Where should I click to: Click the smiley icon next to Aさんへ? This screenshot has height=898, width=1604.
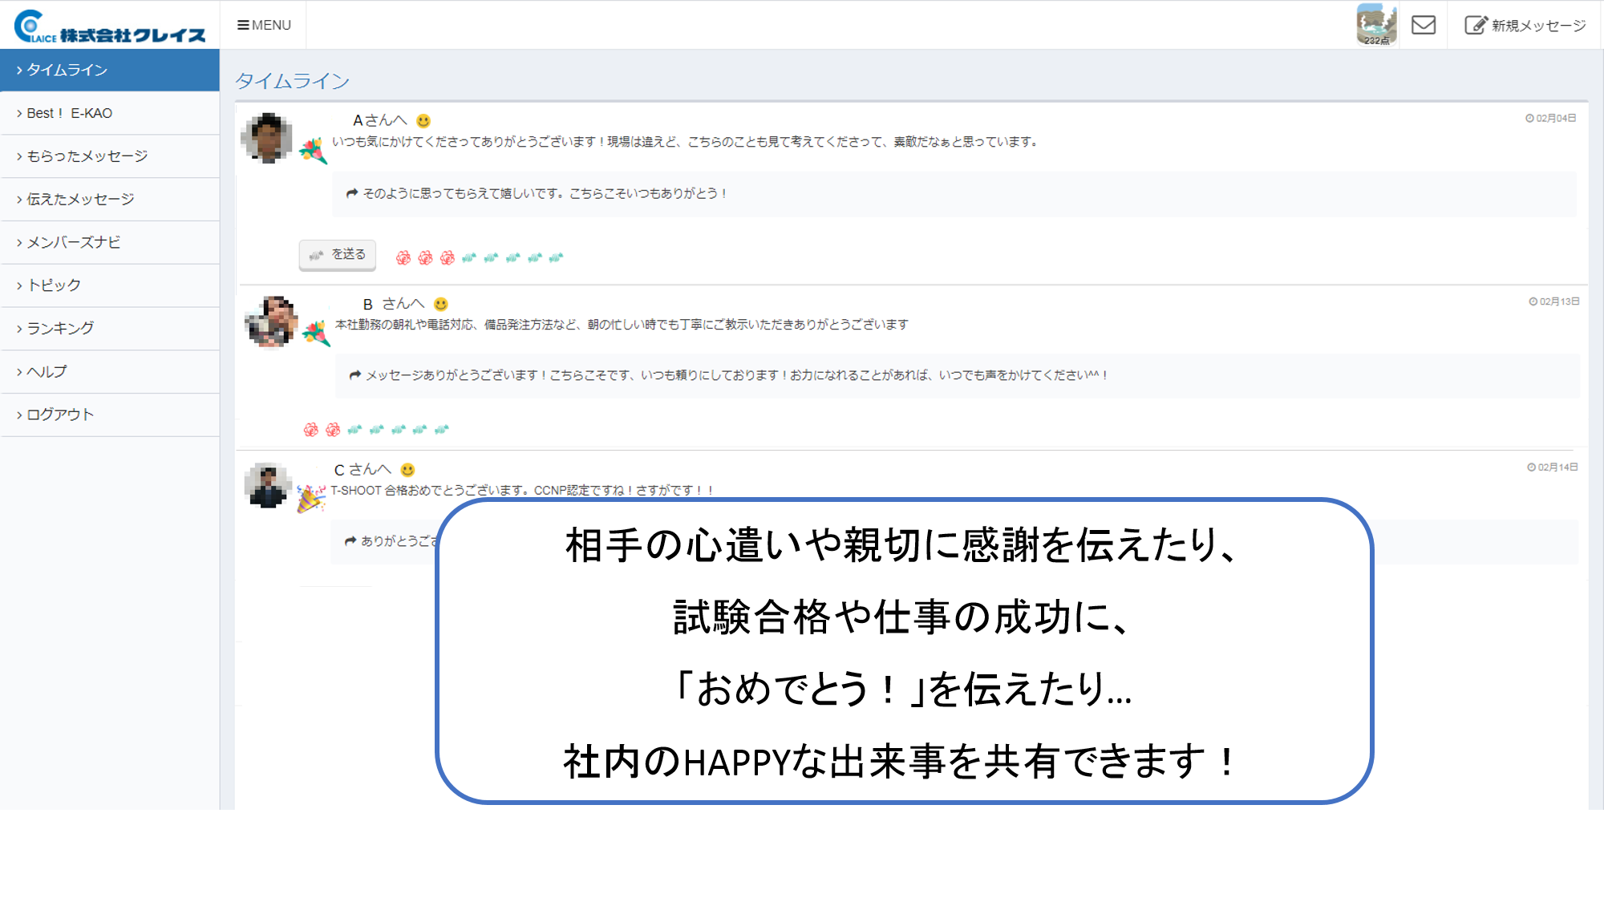click(x=423, y=120)
